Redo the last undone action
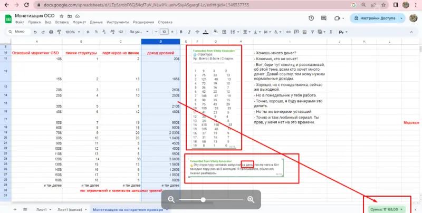This screenshot has height=213, width=422. pos(43,32)
